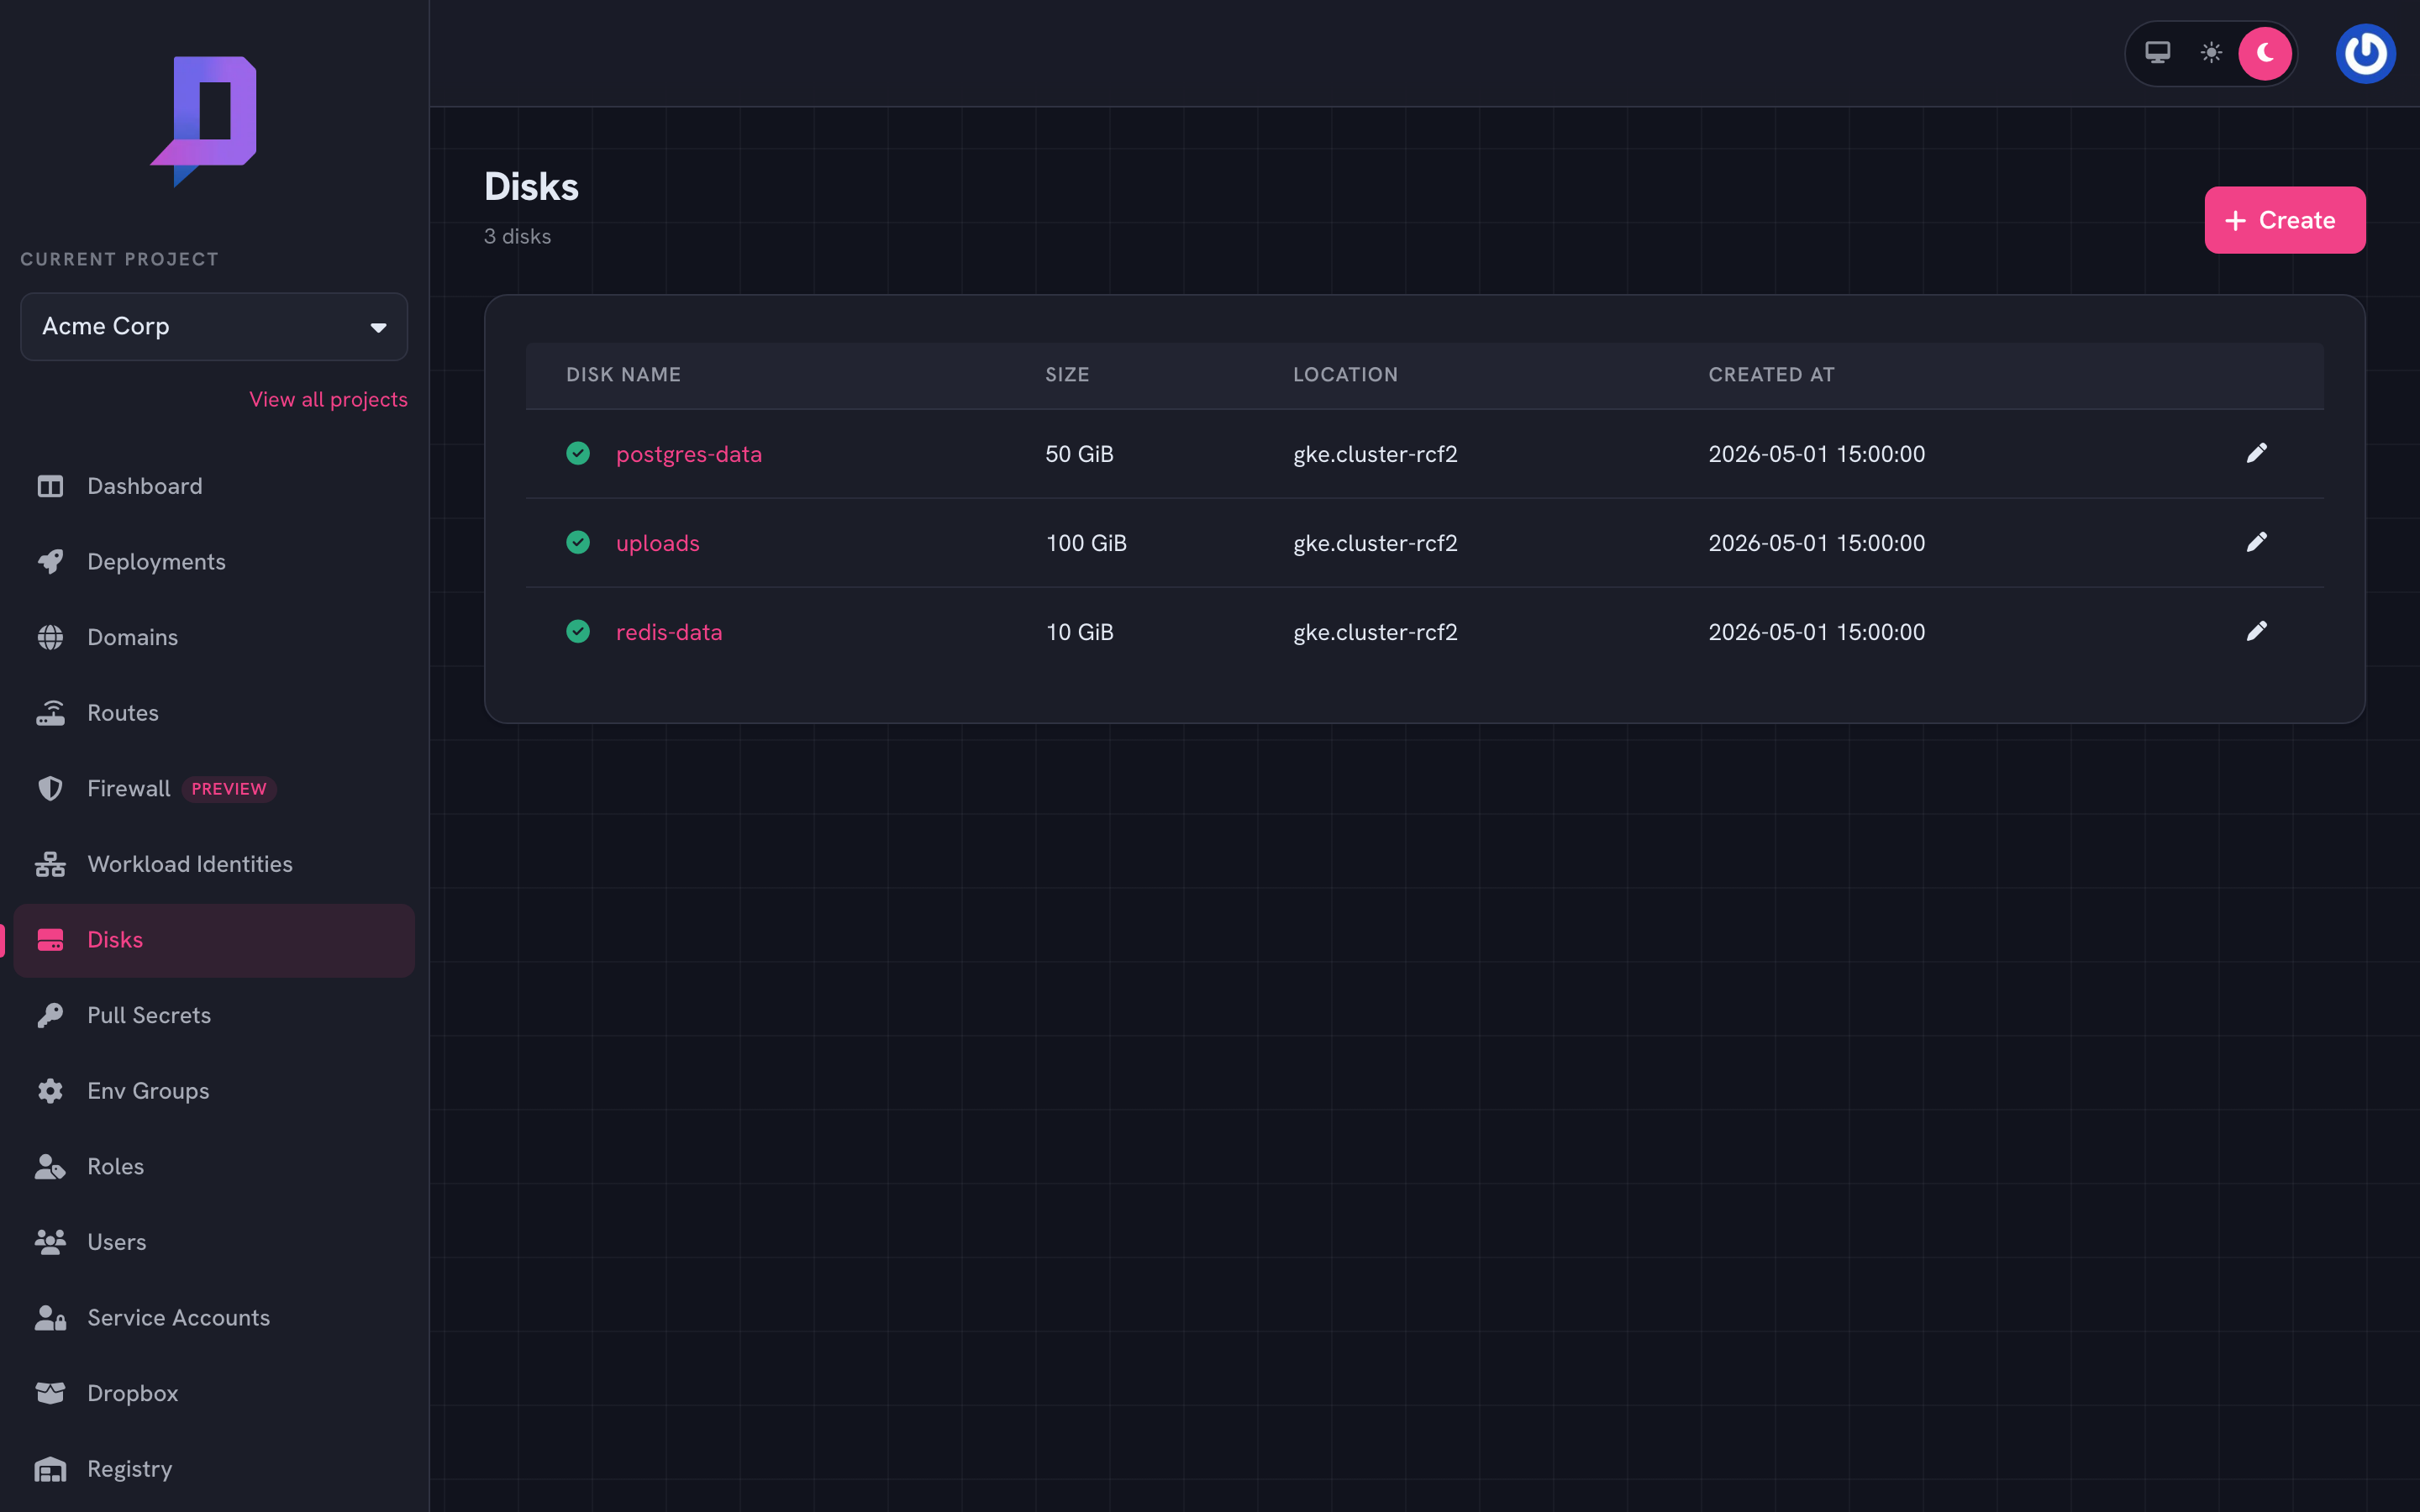Click the Disks drive icon

(50, 940)
